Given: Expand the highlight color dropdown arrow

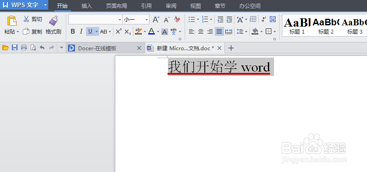Looking at the screenshot, I should (x=145, y=32).
